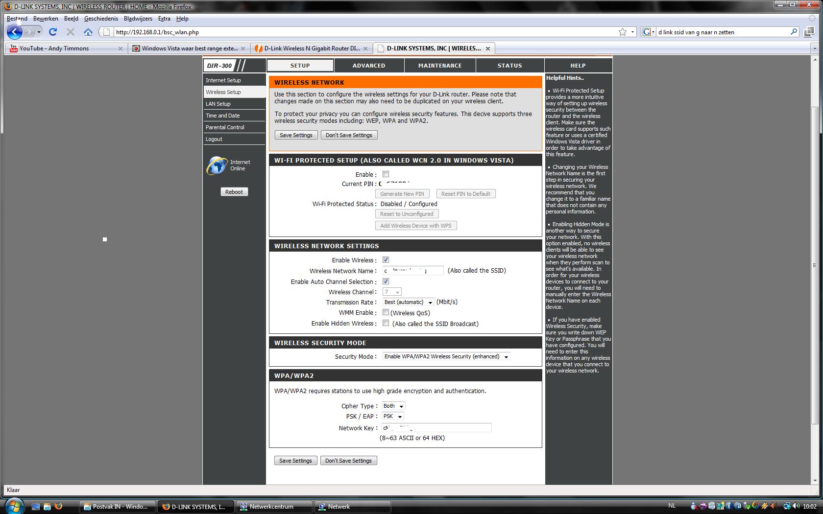
Task: Open the Bestand menu
Action: click(17, 19)
